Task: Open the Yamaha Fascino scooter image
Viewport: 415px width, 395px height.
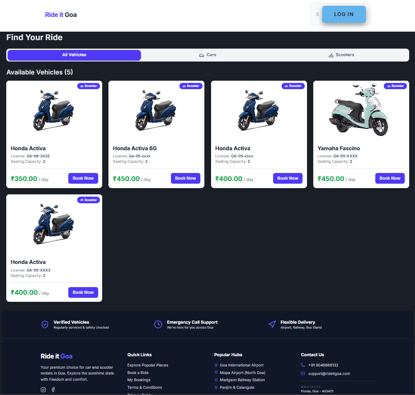Action: pos(361,109)
